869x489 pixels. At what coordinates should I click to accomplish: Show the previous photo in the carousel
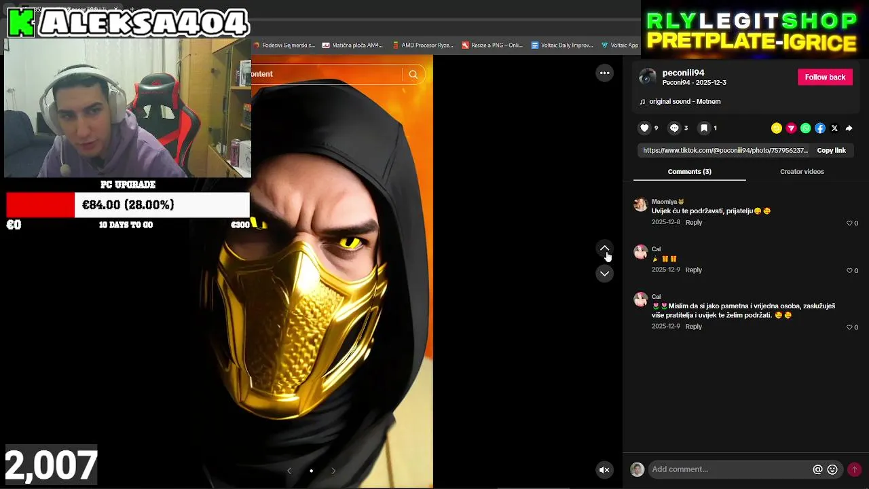click(x=289, y=471)
